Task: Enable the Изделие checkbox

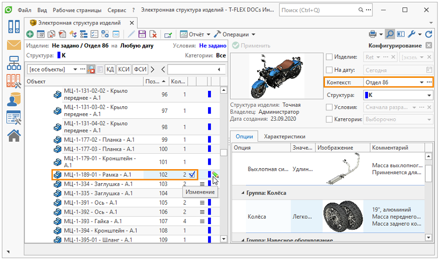Action: (x=329, y=57)
